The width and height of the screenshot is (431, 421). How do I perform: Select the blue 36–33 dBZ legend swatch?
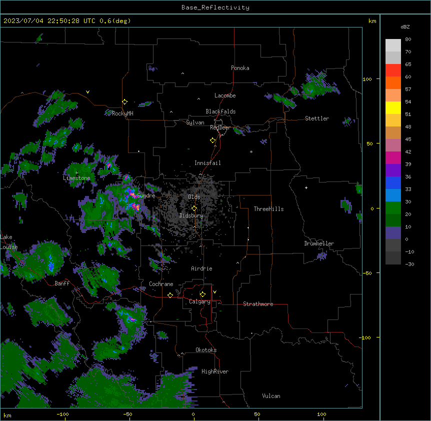393,182
